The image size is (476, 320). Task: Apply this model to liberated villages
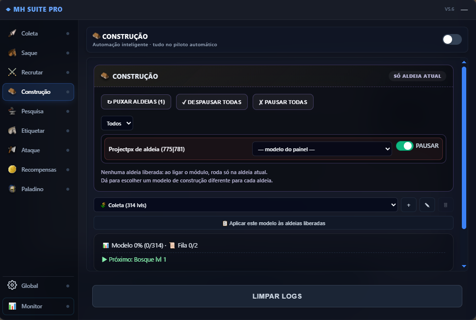tap(274, 223)
